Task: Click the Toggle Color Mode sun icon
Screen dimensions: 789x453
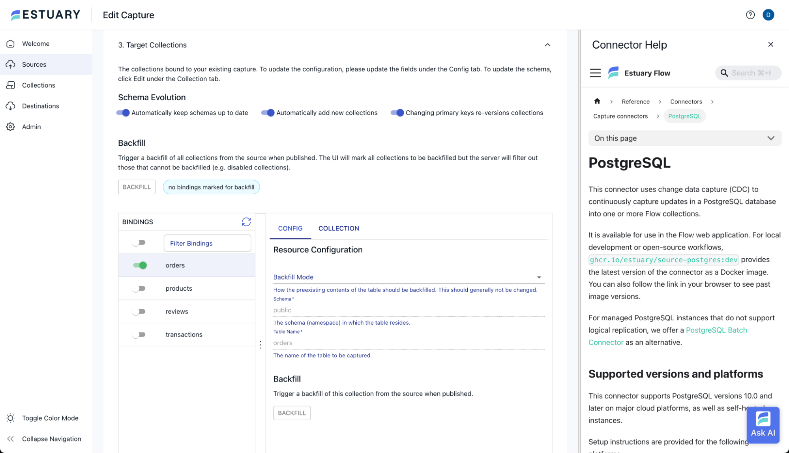Action: click(x=11, y=418)
